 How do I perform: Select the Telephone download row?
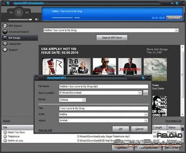[91, 136]
